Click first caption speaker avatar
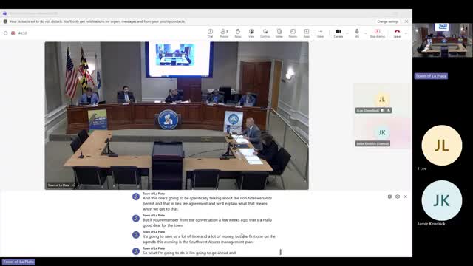The height and width of the screenshot is (266, 473). point(136,197)
